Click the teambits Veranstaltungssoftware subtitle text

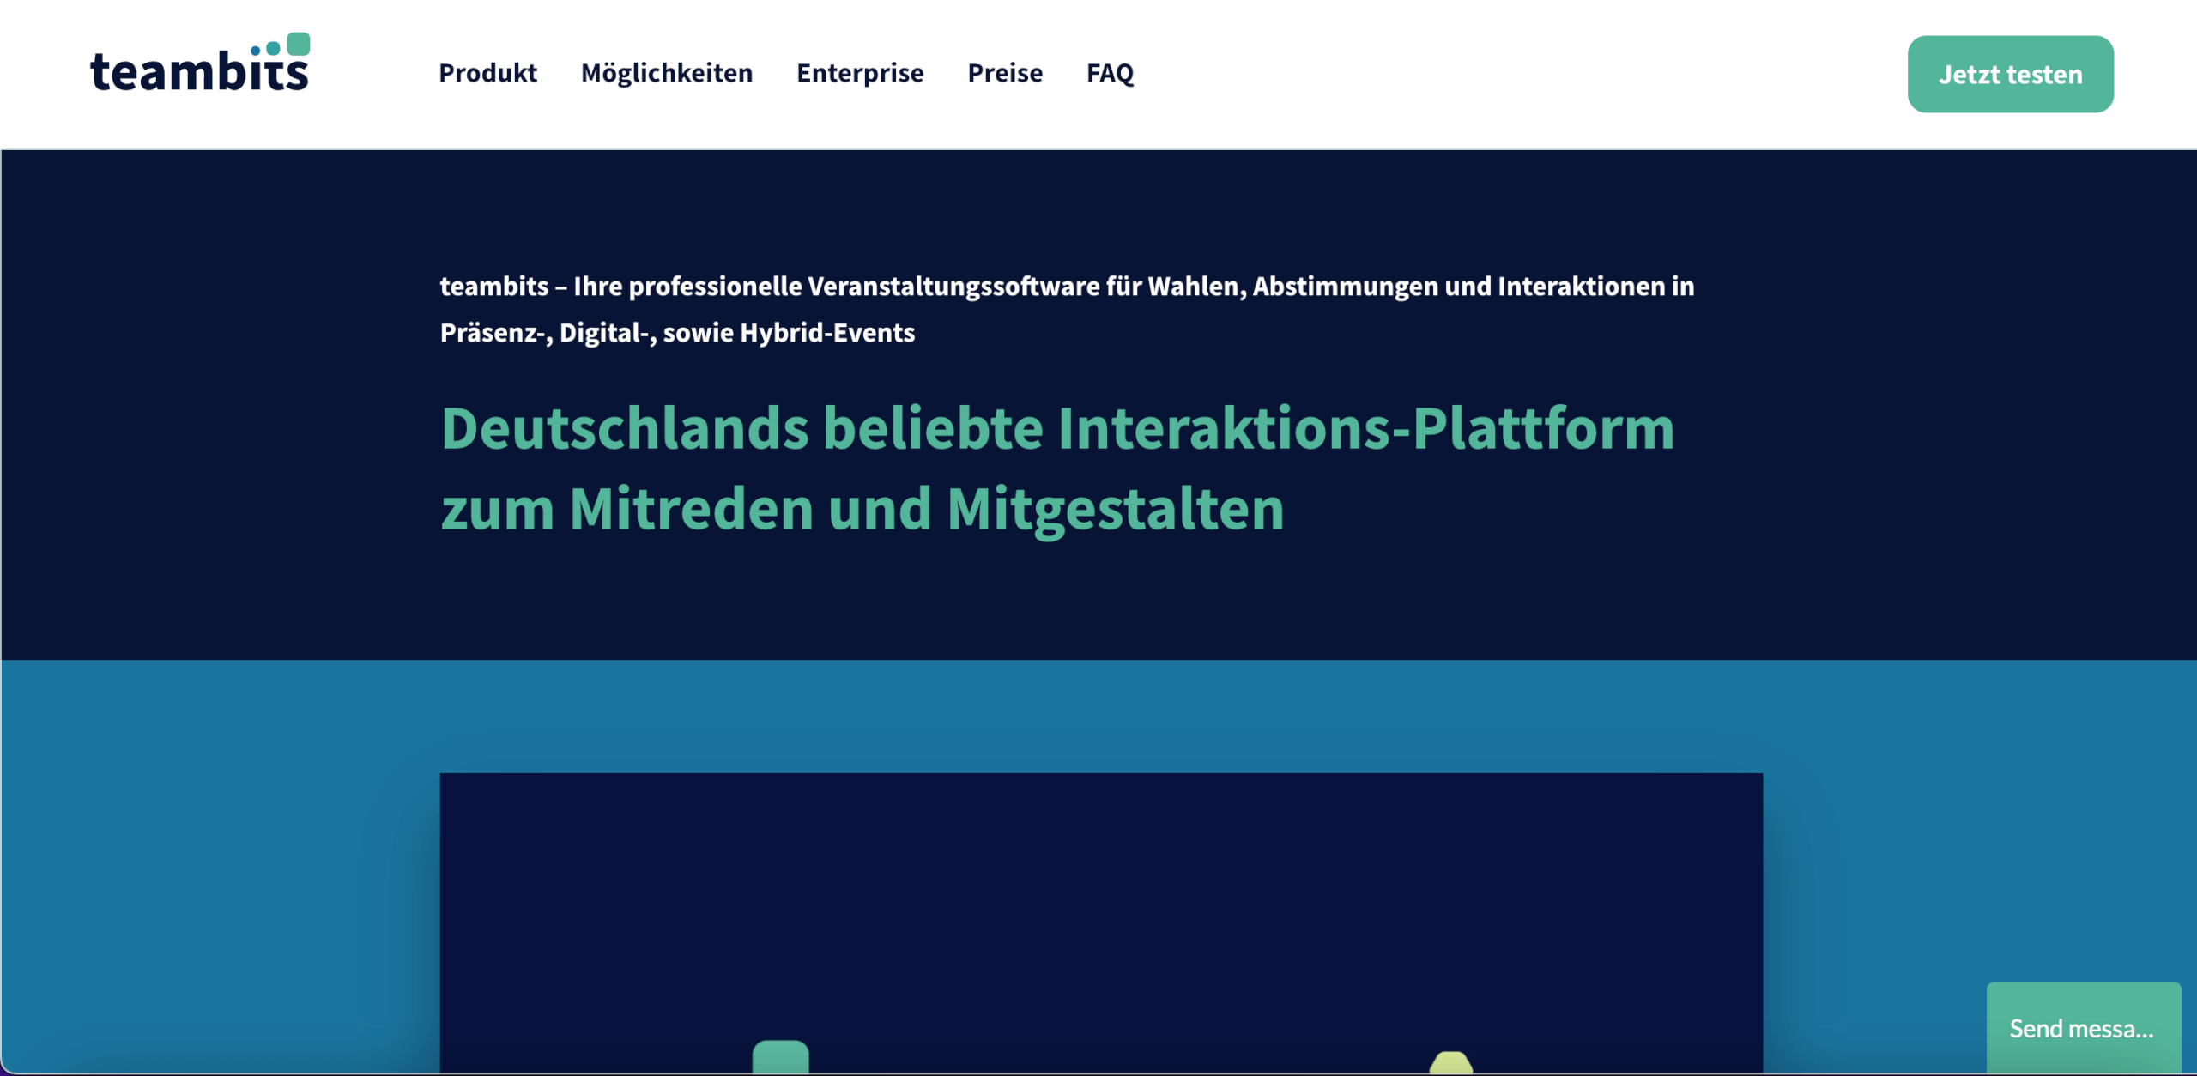point(1067,309)
